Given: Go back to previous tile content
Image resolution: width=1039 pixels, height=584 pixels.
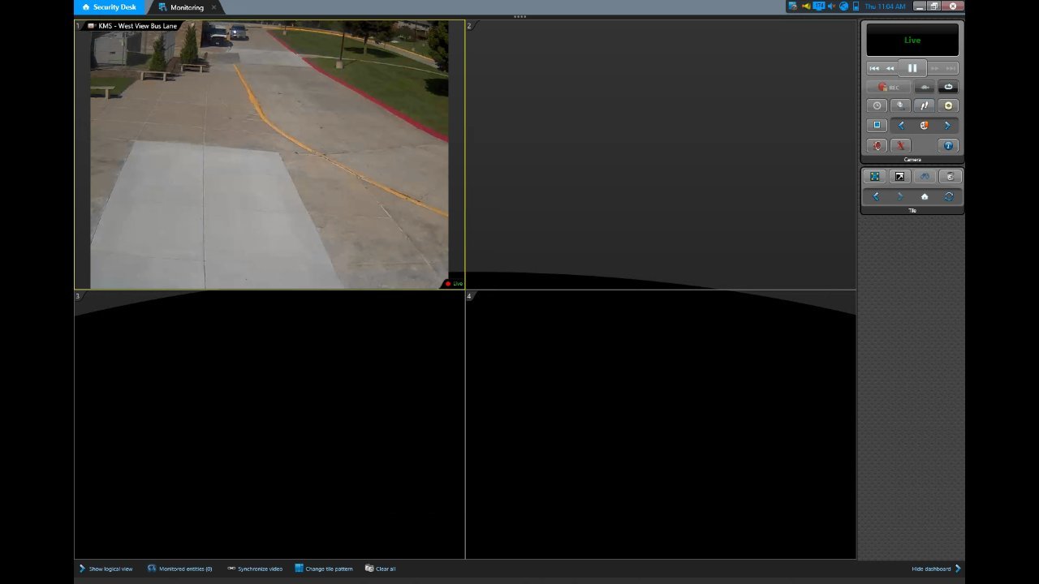Looking at the screenshot, I should coord(876,197).
